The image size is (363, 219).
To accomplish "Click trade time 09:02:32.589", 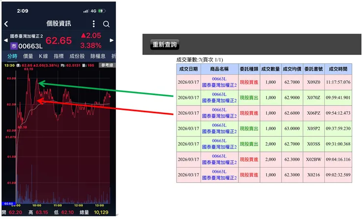I will point(338,175).
